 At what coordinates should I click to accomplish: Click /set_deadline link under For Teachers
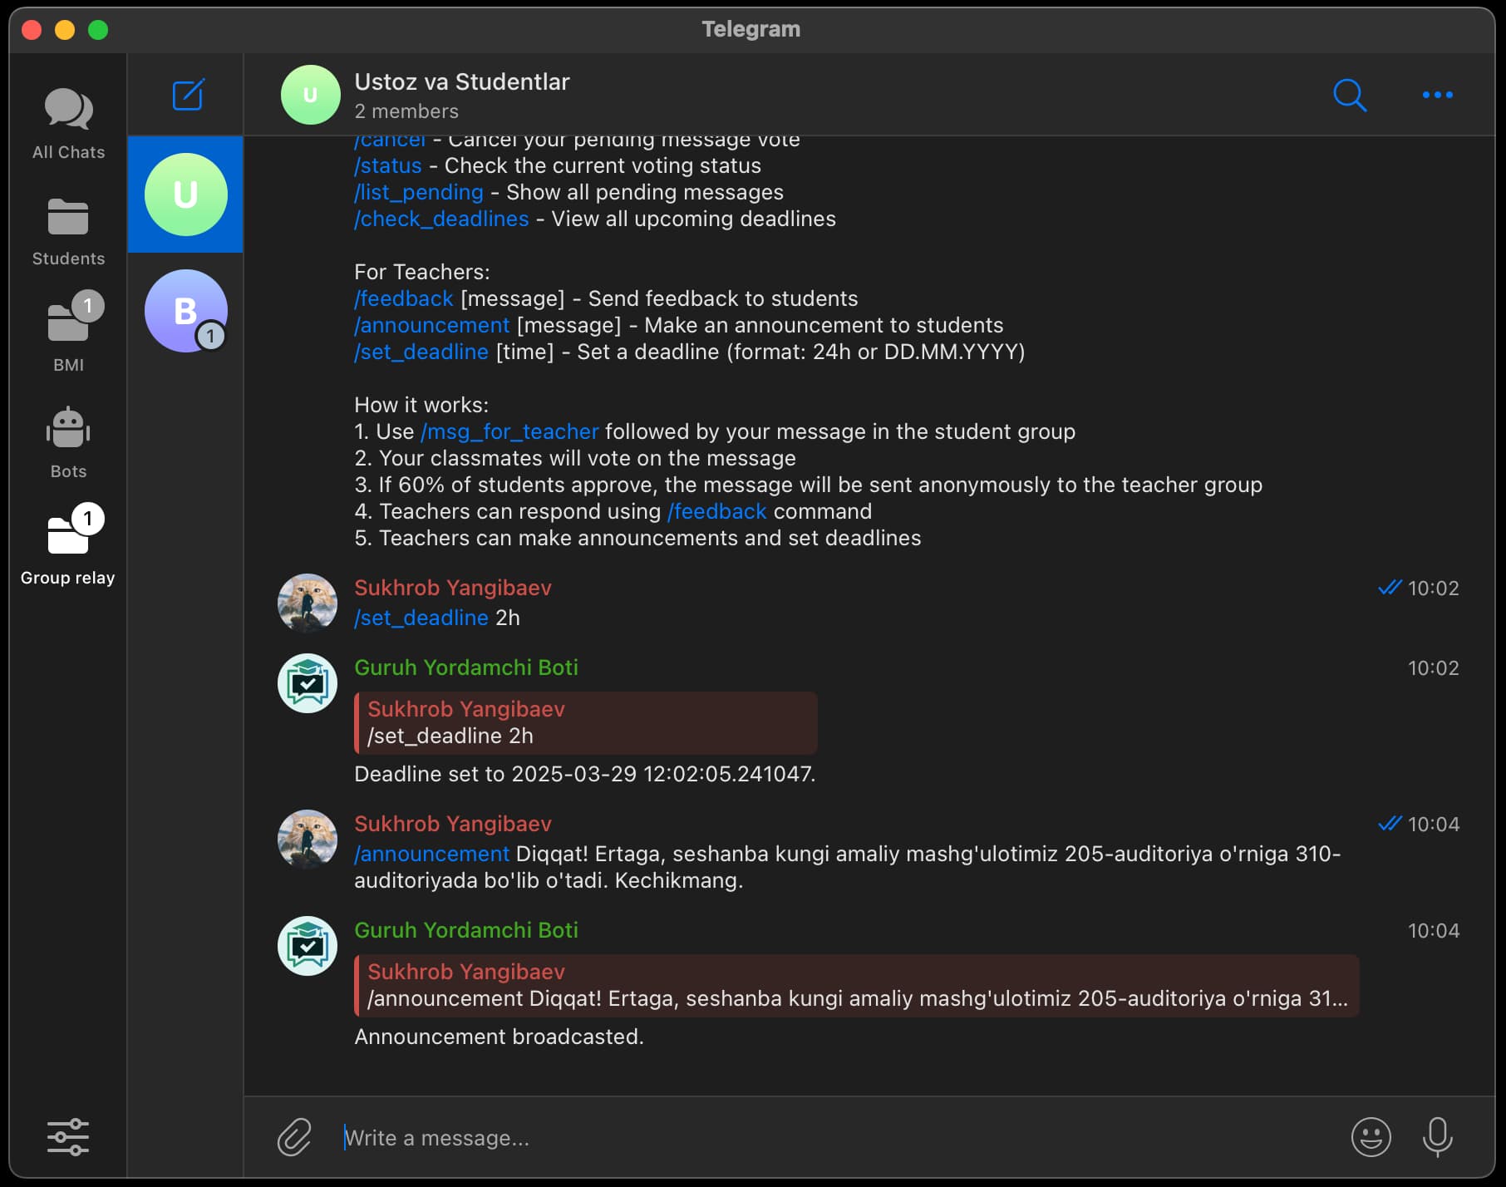click(x=421, y=352)
